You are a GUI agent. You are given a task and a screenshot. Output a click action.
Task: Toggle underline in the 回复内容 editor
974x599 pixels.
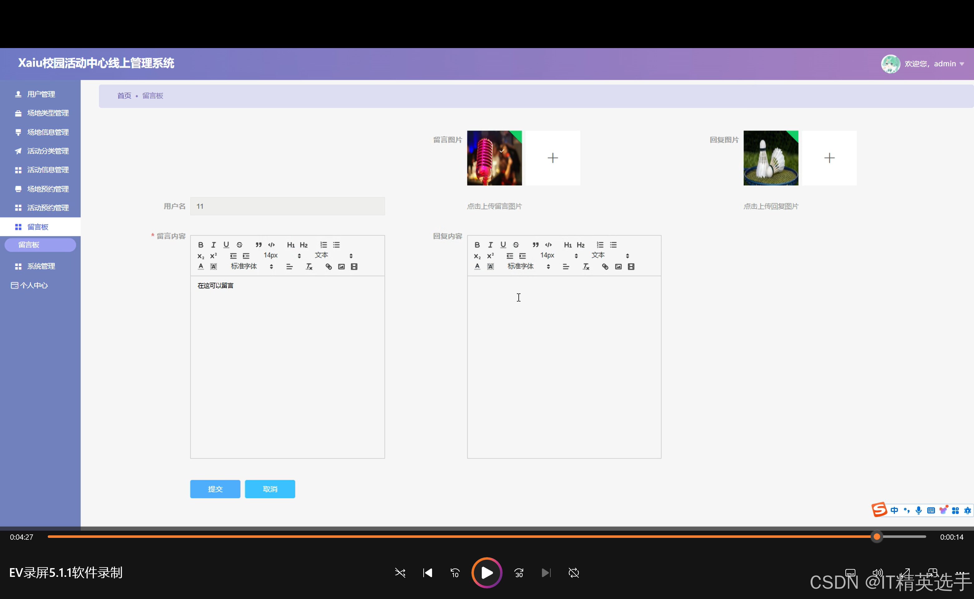[503, 245]
